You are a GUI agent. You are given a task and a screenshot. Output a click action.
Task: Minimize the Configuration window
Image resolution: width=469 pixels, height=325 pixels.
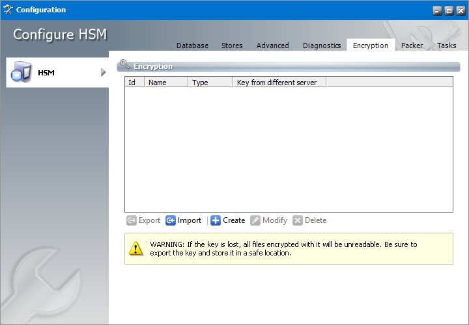click(x=437, y=11)
